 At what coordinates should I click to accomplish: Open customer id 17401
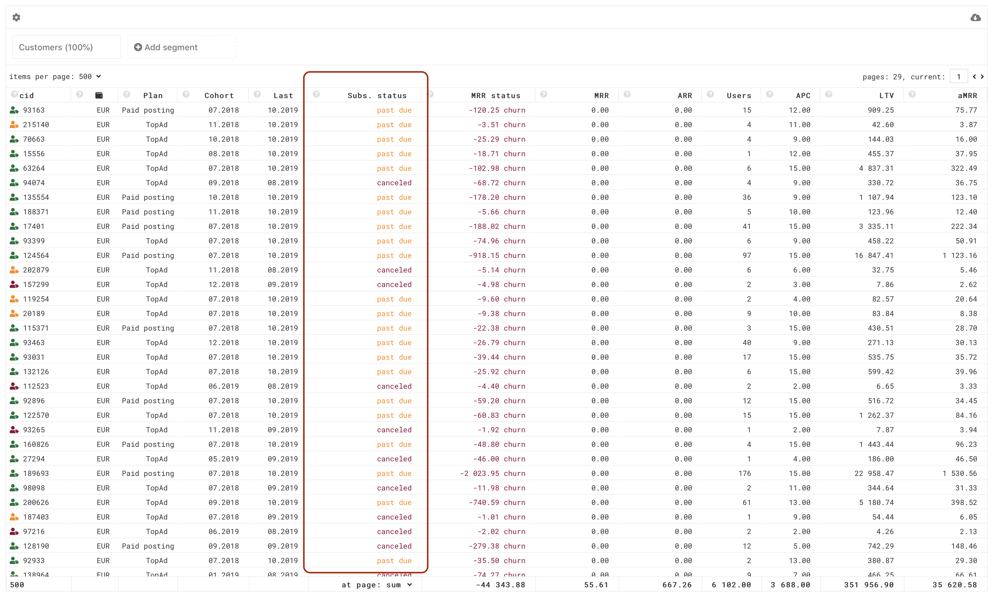pos(34,226)
